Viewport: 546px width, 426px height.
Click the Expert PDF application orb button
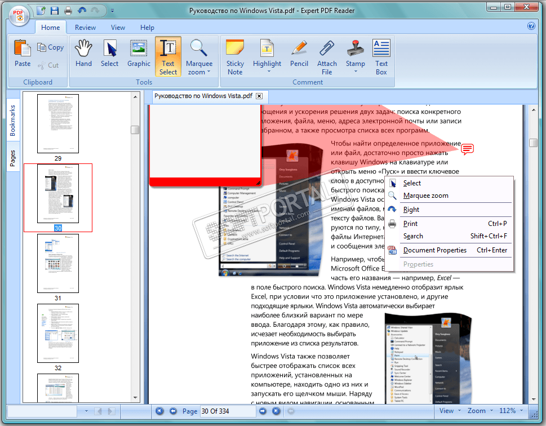19,15
